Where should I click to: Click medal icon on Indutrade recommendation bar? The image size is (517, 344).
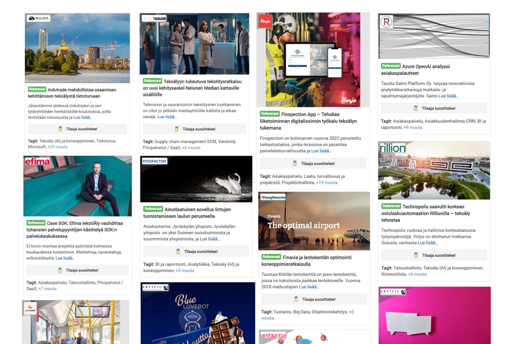coord(60,129)
